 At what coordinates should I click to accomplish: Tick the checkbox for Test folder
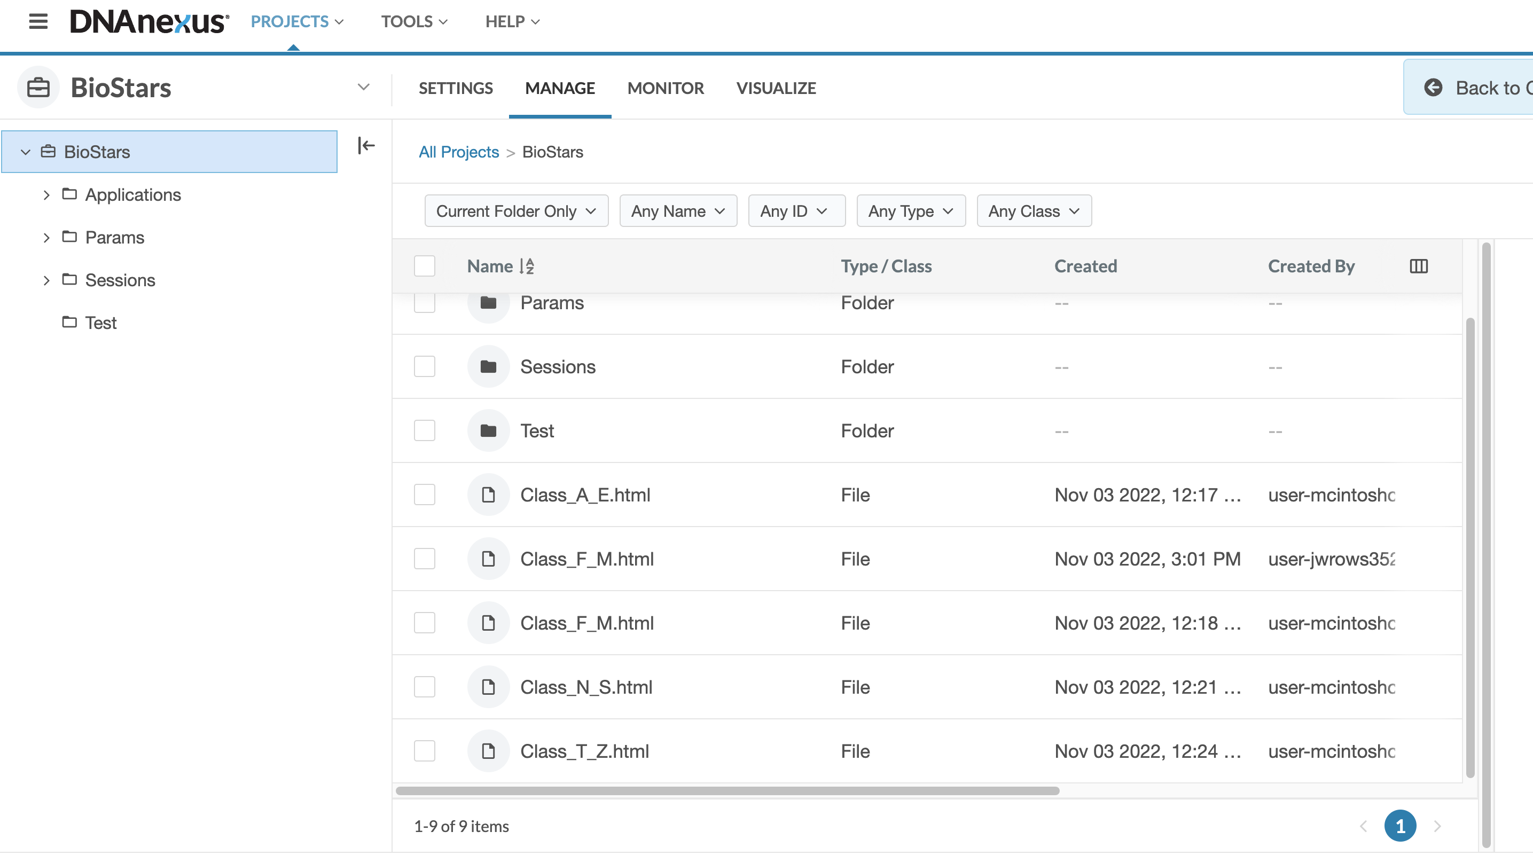pyautogui.click(x=424, y=430)
